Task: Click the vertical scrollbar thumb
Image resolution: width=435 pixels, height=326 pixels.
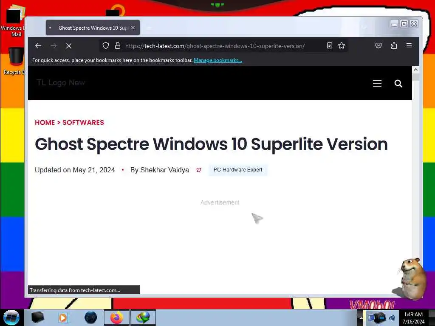Action: click(415, 77)
